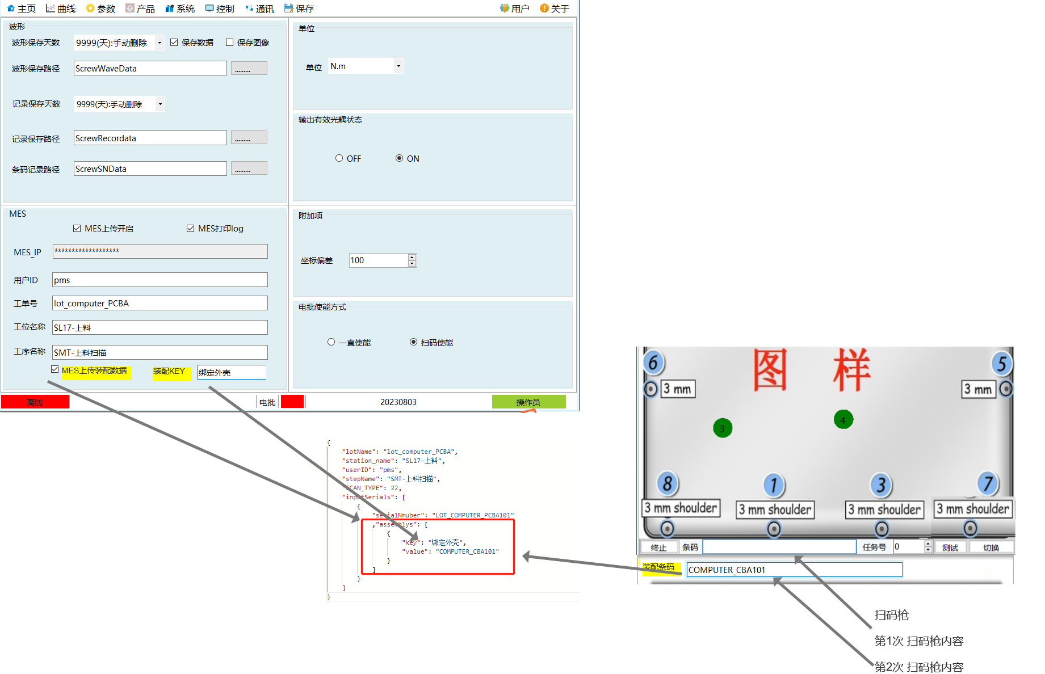Click browse button for 波形保存路径

249,69
